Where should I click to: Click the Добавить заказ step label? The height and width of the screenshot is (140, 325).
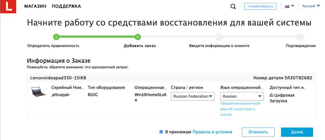point(140,46)
